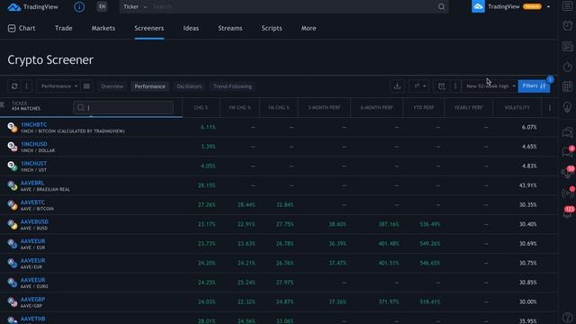Click the AAVEBUSD coin logo icon
Screen dimensions: 576x324
tap(13, 224)
